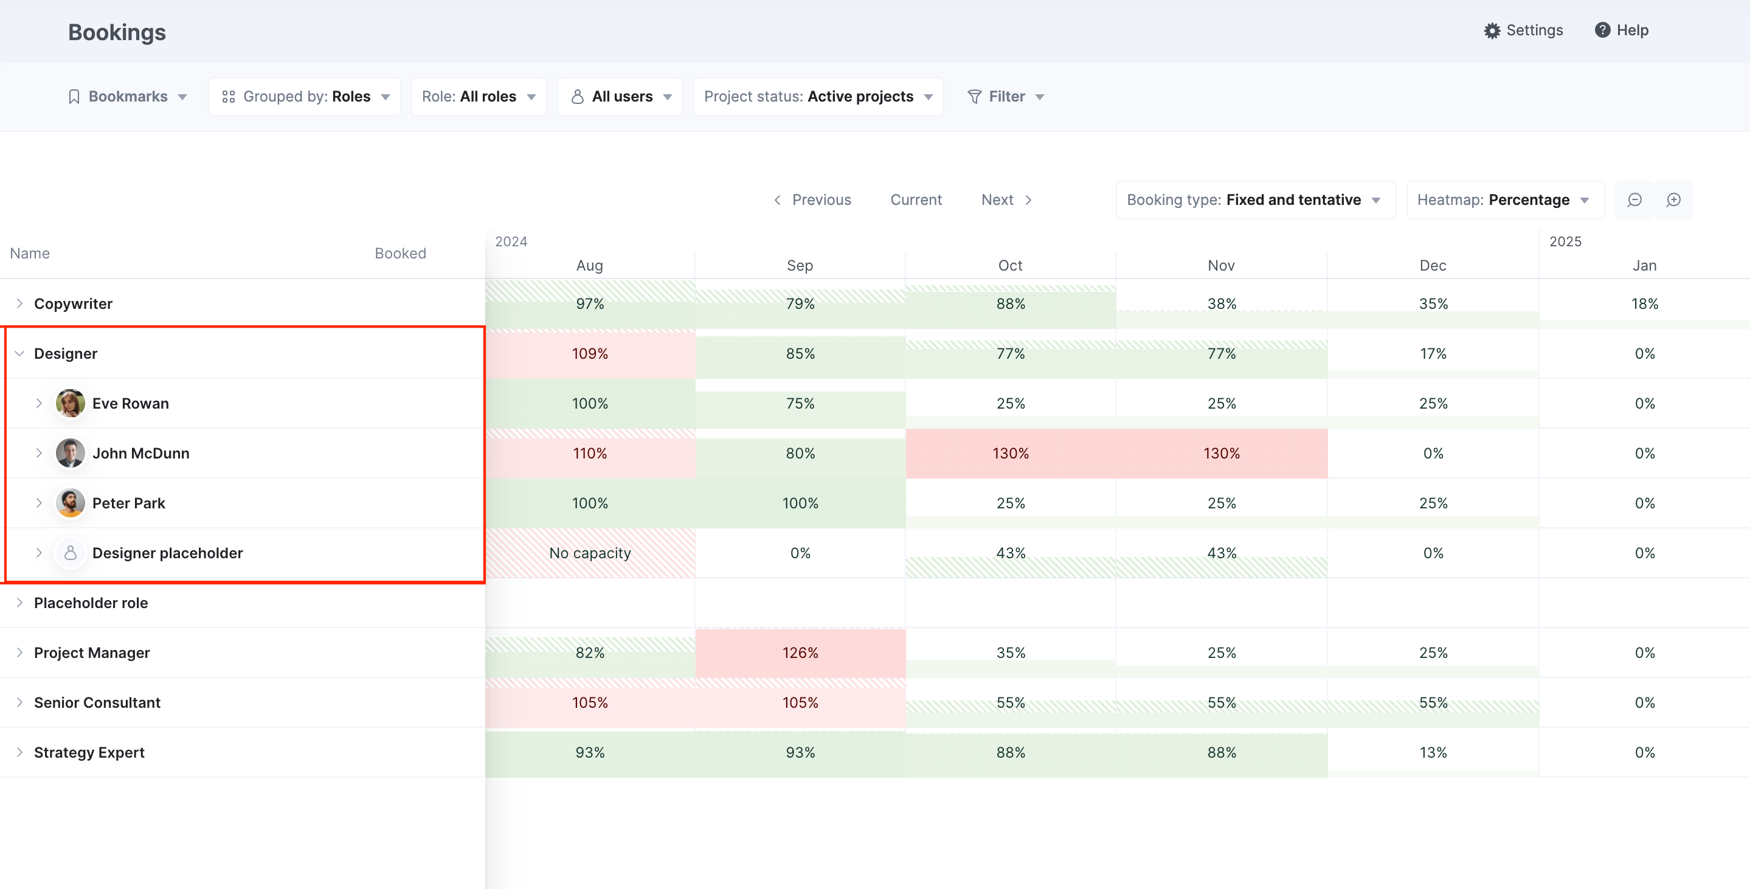
Task: Open the Heatmap Percentage dropdown
Action: pyautogui.click(x=1504, y=199)
